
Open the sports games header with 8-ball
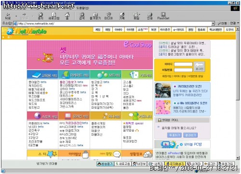pos(42,116)
